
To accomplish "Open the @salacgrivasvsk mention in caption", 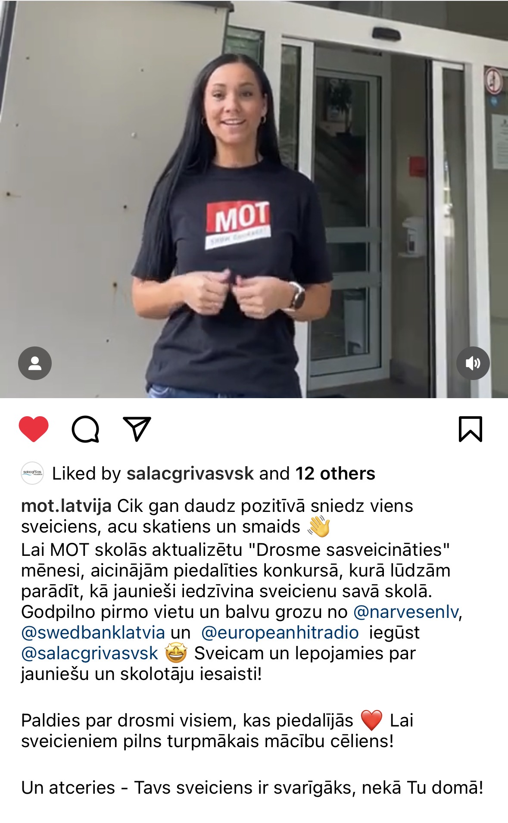I will [90, 653].
